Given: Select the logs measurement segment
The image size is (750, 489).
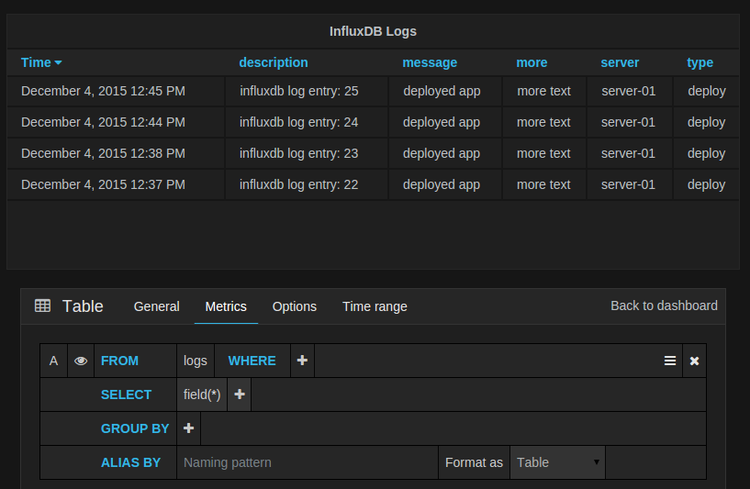Looking at the screenshot, I should [x=196, y=361].
